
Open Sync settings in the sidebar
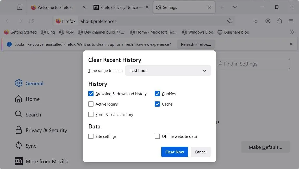(31, 146)
